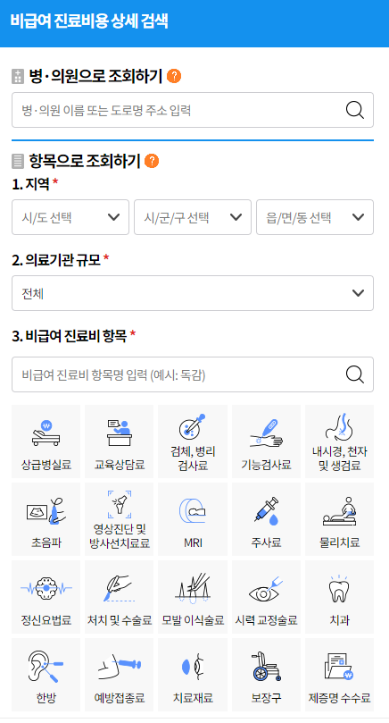The width and height of the screenshot is (389, 723).
Task: Click the hospital search magnifier icon
Action: [x=354, y=110]
